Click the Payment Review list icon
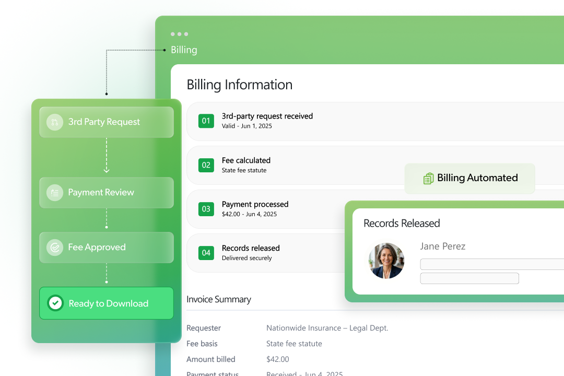The image size is (564, 376). [55, 193]
